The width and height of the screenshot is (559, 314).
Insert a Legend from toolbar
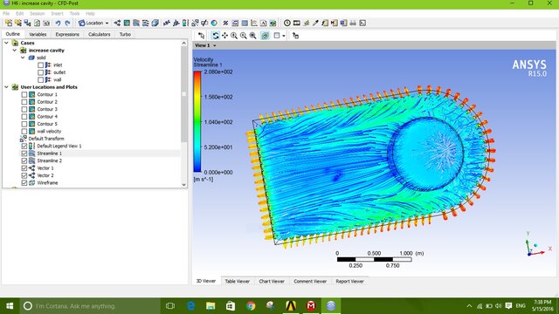tap(185, 24)
